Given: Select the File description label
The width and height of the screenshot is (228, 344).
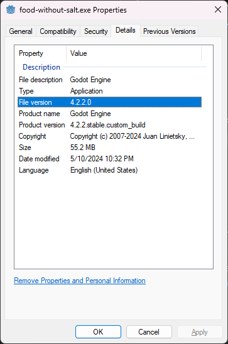Looking at the screenshot, I should (x=41, y=80).
